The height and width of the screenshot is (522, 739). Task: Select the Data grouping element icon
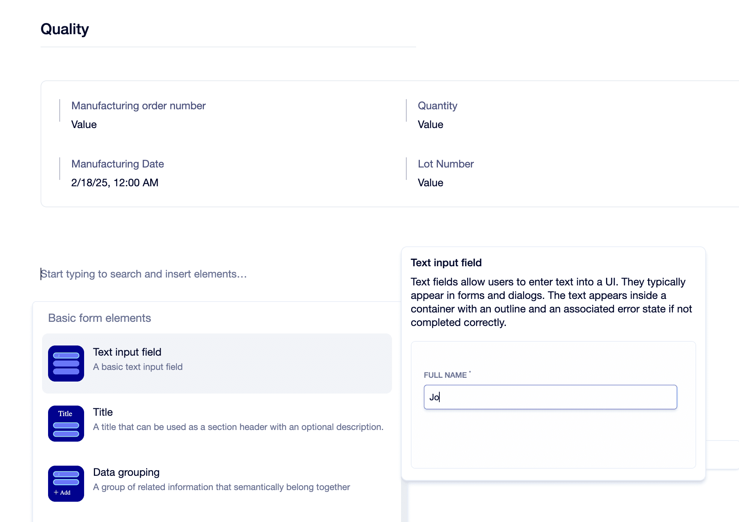coord(66,484)
